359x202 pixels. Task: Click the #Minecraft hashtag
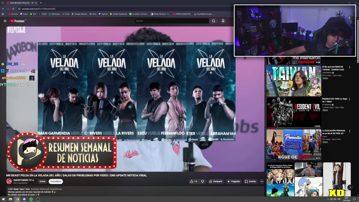point(45,189)
